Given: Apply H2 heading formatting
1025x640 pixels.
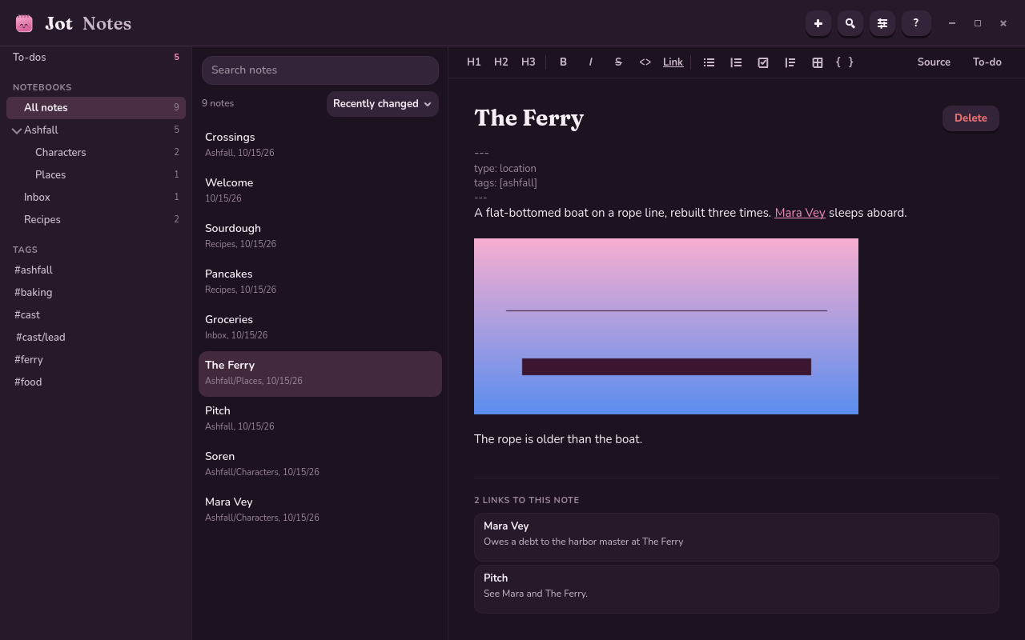Looking at the screenshot, I should click(501, 62).
